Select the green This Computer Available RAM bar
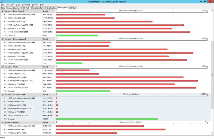This screenshot has height=139, width=214. tap(107, 119)
